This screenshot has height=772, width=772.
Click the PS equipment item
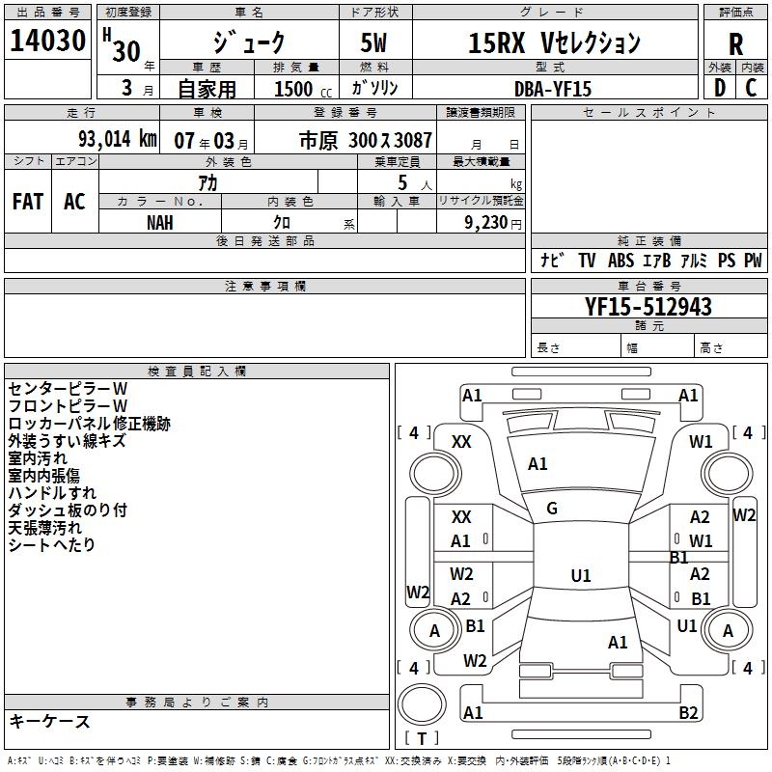[727, 261]
